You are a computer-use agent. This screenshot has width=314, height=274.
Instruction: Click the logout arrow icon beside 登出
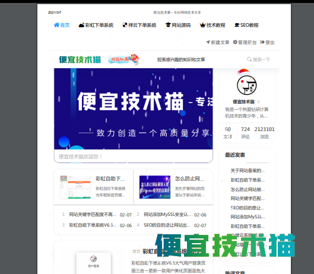[262, 42]
